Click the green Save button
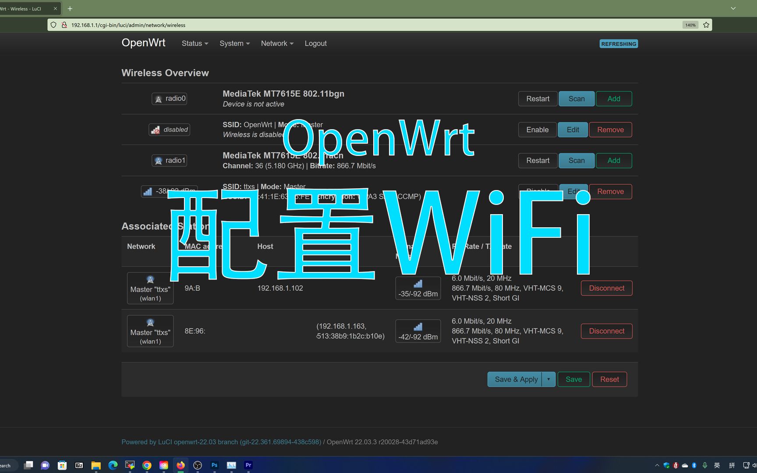Screen dimensions: 757x473 [x=573, y=379]
